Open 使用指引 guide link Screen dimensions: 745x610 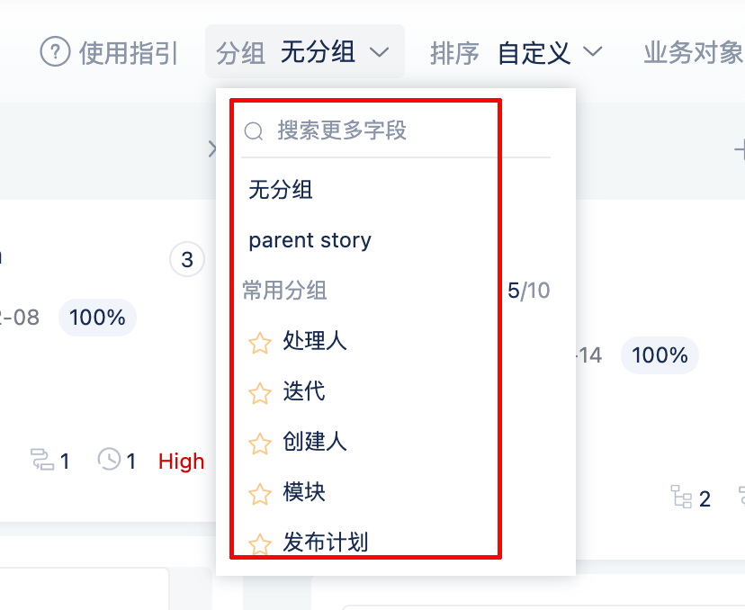pyautogui.click(x=128, y=52)
